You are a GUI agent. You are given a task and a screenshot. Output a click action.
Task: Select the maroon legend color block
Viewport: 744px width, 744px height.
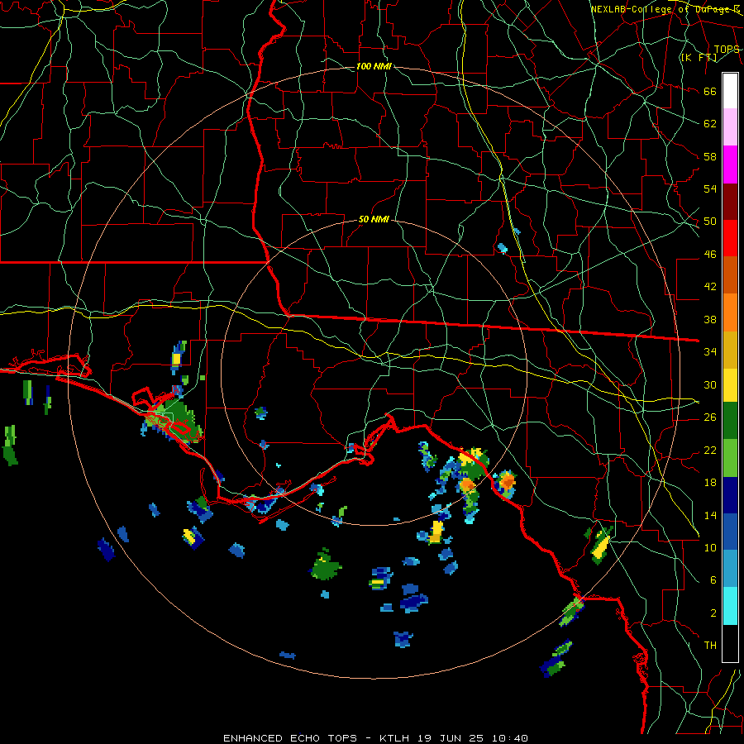pyautogui.click(x=730, y=202)
